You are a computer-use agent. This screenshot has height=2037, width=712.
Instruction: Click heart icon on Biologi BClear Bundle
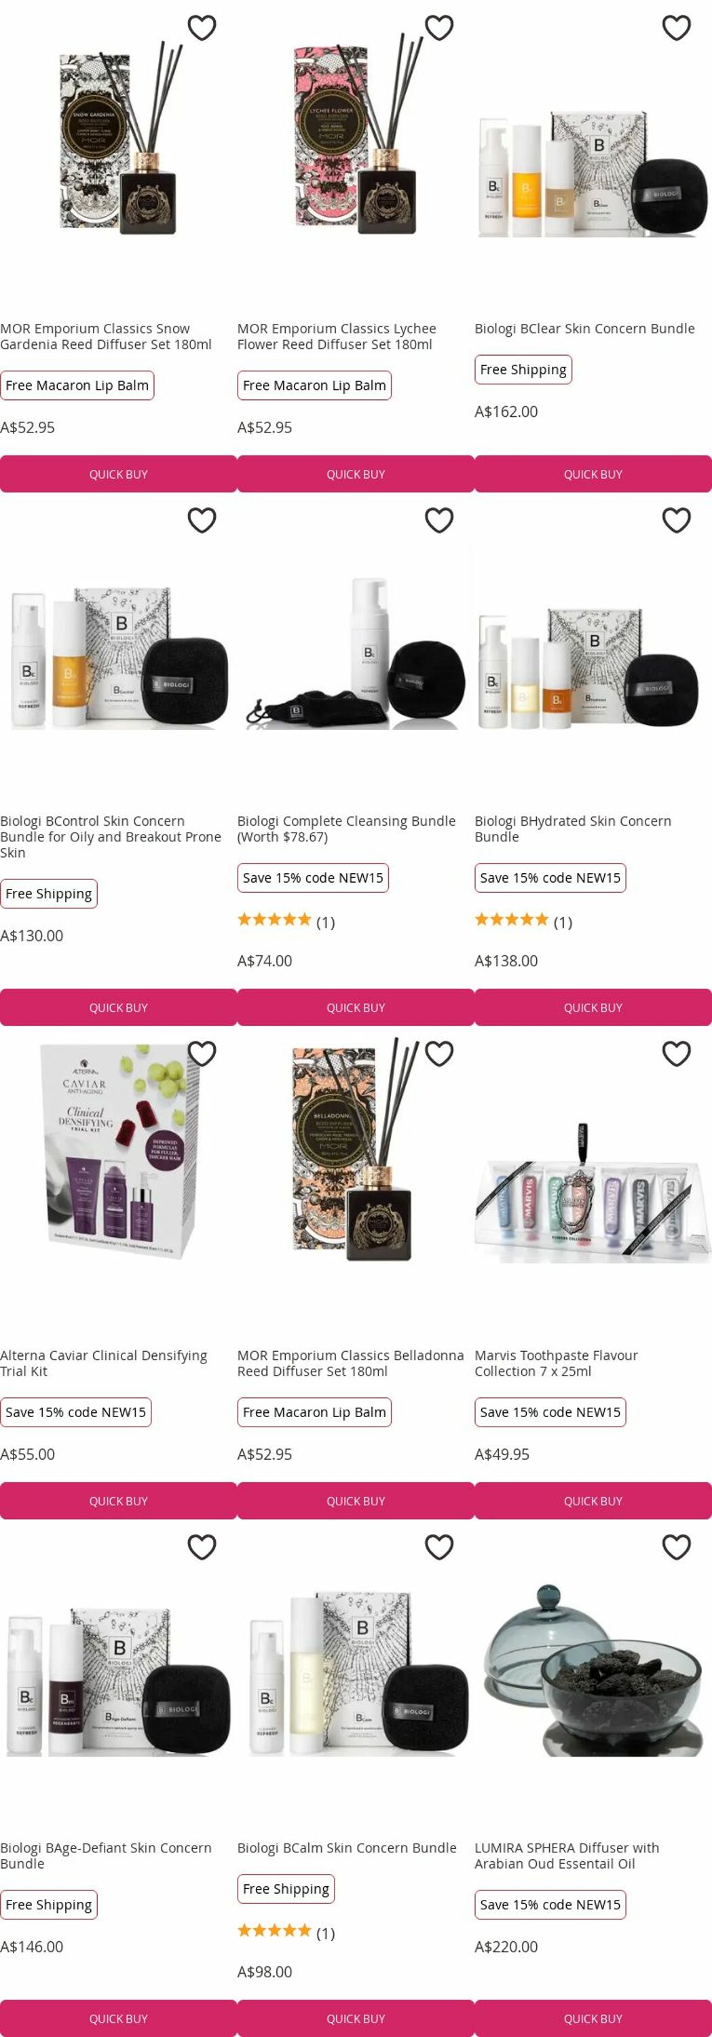[x=675, y=28]
